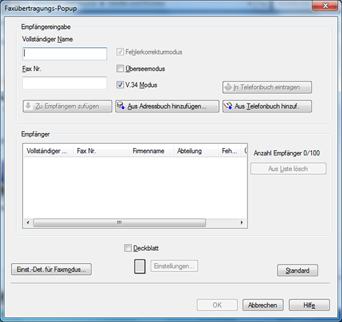Click the "Anzahl Empfänger 0/100" text
The height and width of the screenshot is (322, 342).
[x=287, y=153]
